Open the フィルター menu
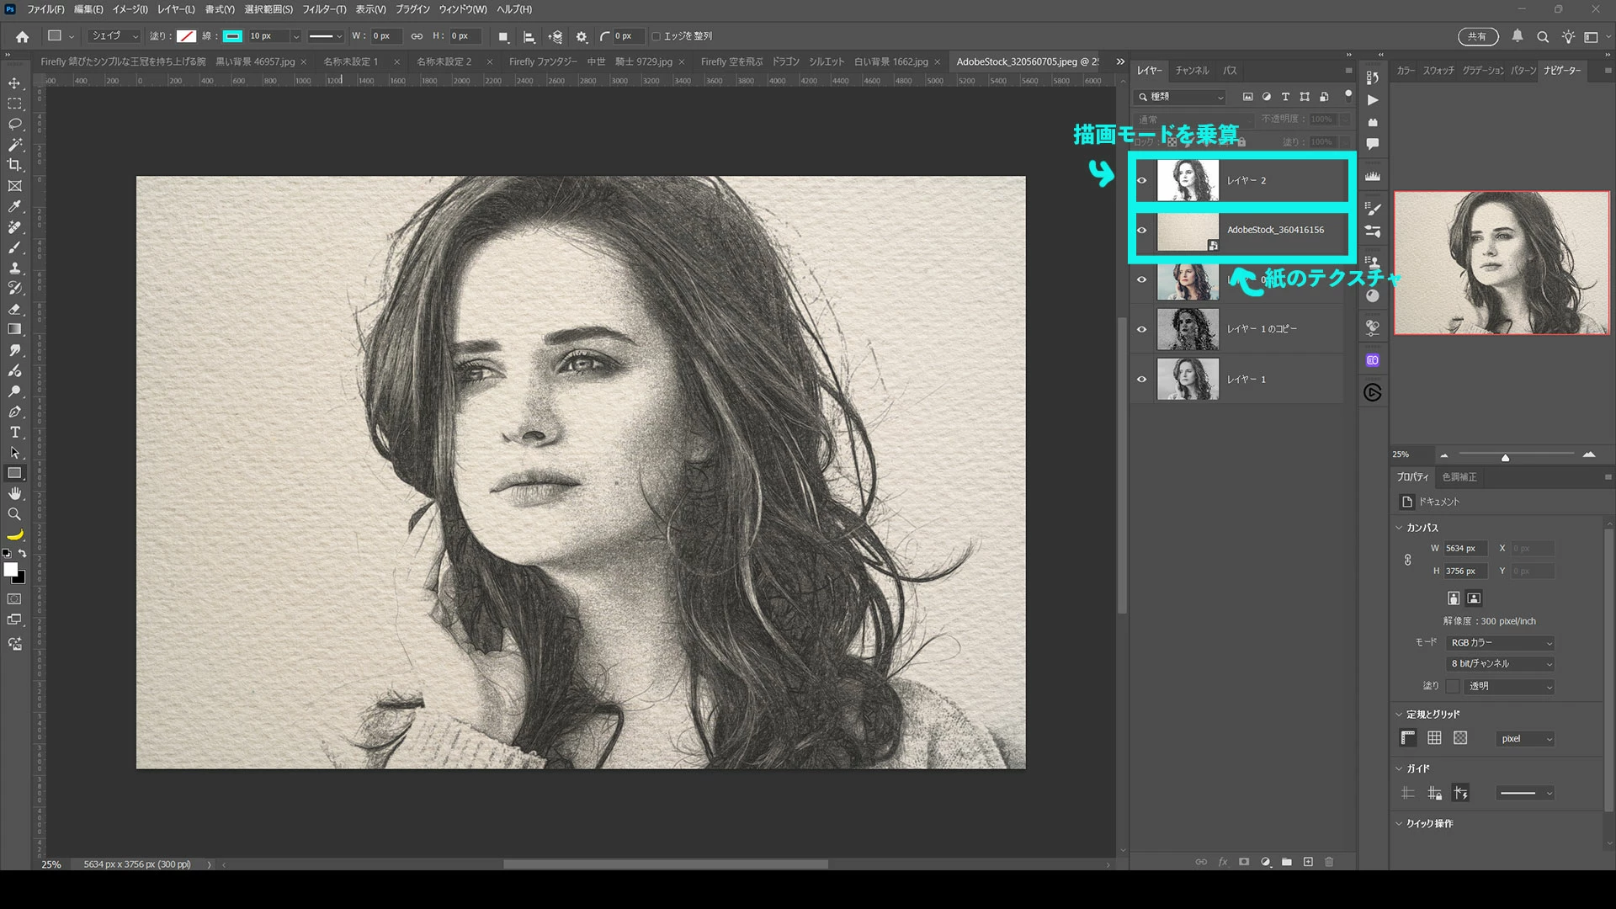Screen dimensions: 1616x909 pos(324,9)
